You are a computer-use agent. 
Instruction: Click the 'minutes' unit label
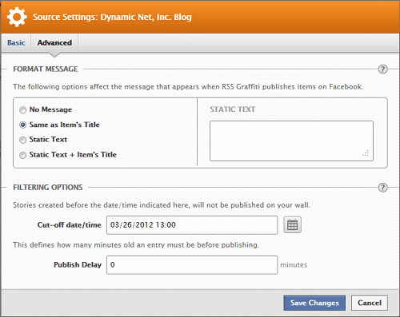pyautogui.click(x=294, y=265)
